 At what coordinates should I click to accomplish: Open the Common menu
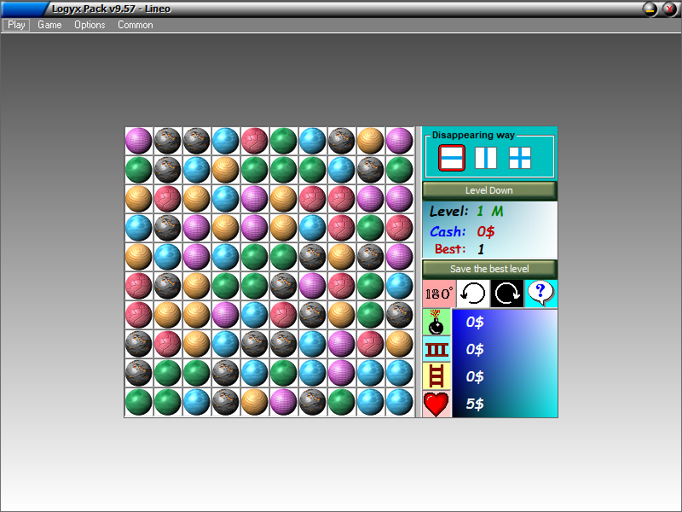136,25
